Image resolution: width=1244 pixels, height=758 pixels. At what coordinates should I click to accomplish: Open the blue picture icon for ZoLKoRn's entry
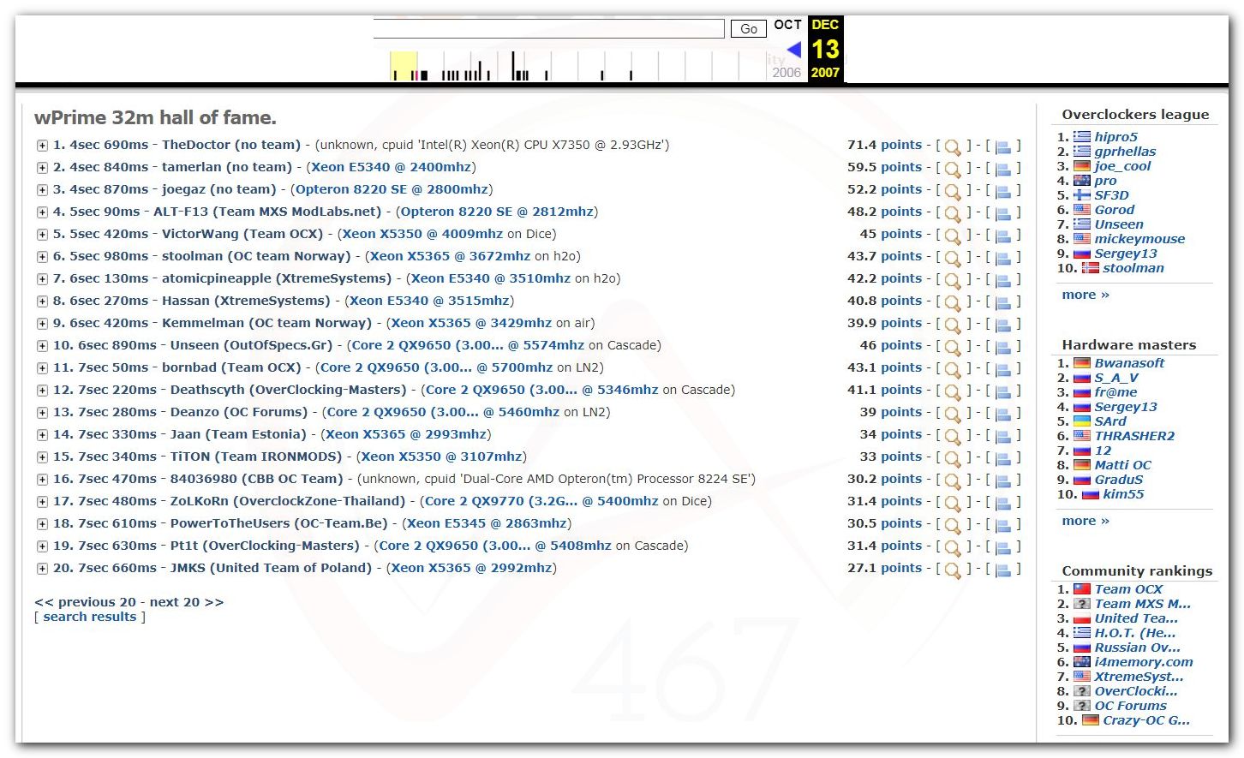pos(1003,503)
